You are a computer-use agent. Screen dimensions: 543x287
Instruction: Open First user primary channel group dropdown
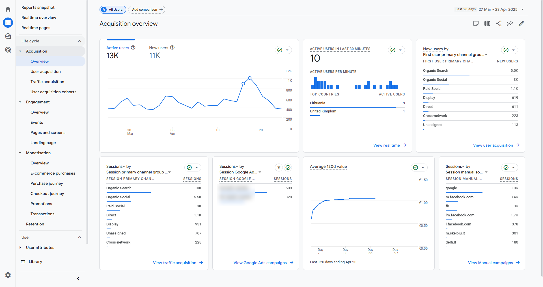455,55
